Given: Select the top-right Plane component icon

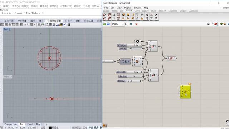Looking at the screenshot, I should (x=133, y=15).
